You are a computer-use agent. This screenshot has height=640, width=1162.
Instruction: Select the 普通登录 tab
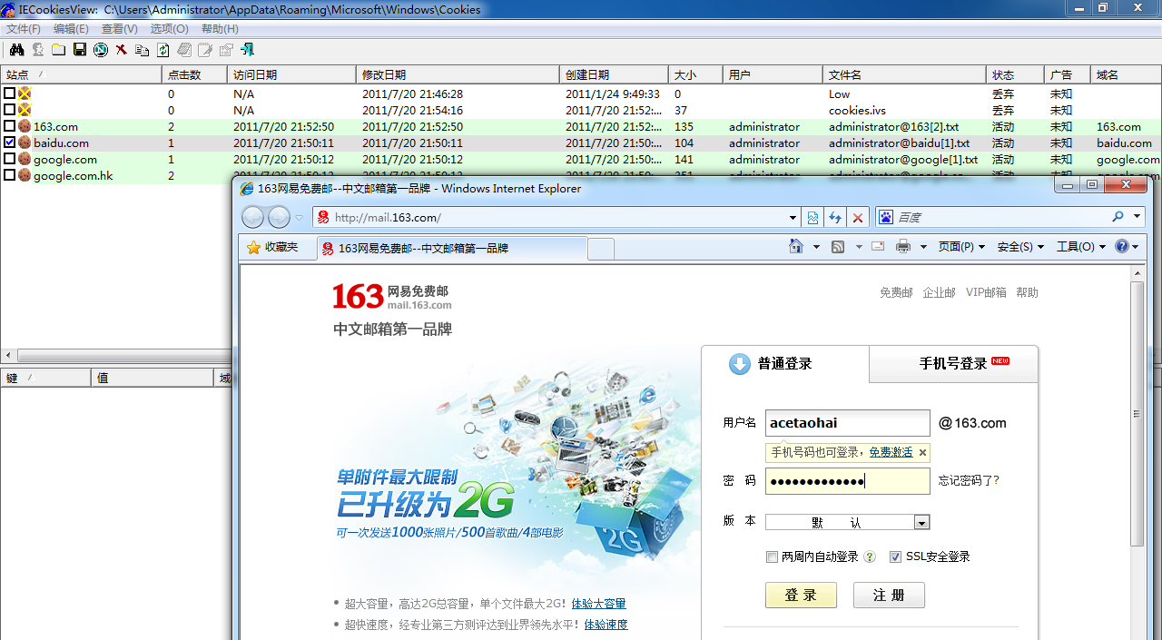(x=785, y=363)
